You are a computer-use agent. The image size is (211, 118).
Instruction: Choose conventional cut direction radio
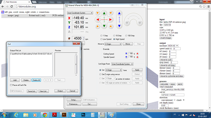click(x=175, y=100)
